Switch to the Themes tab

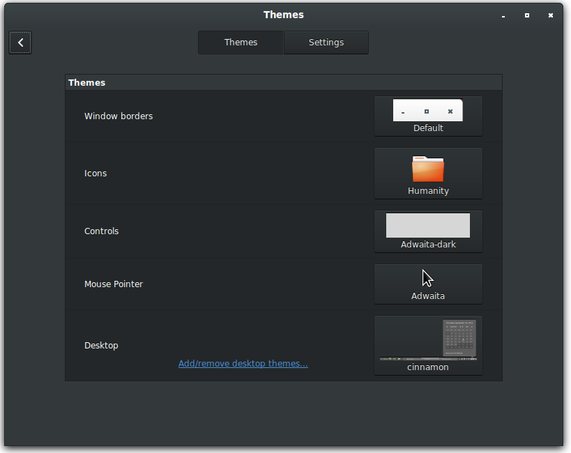(241, 42)
